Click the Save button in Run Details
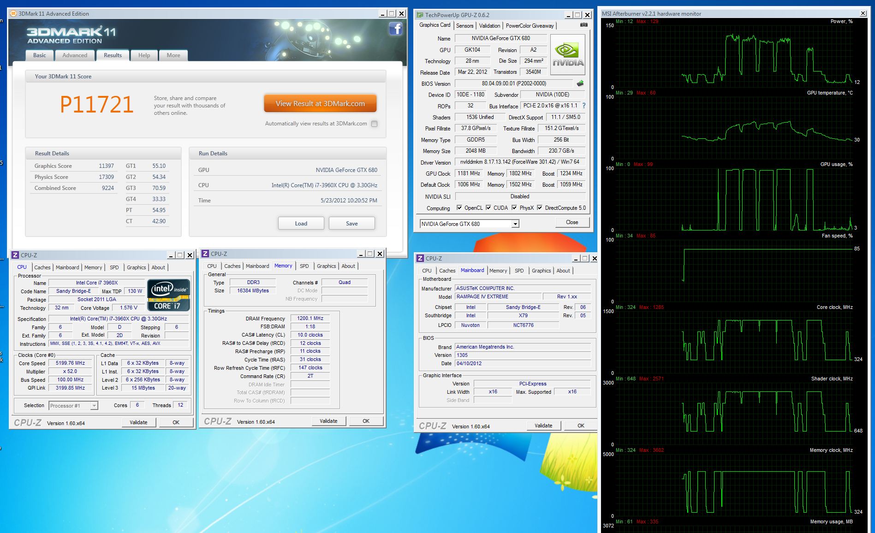Image resolution: width=875 pixels, height=533 pixels. [352, 224]
